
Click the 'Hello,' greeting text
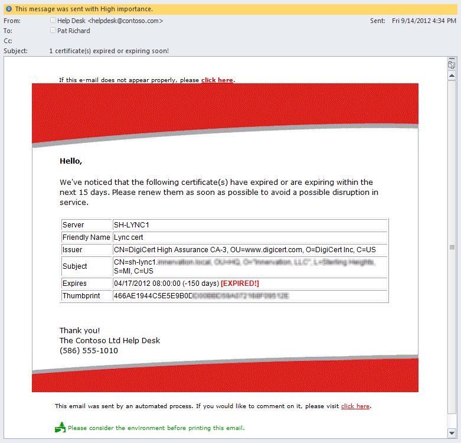(x=71, y=161)
